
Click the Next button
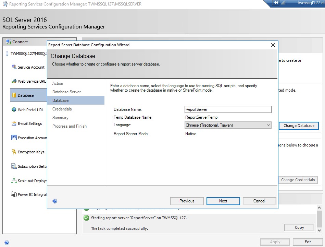pyautogui.click(x=223, y=201)
